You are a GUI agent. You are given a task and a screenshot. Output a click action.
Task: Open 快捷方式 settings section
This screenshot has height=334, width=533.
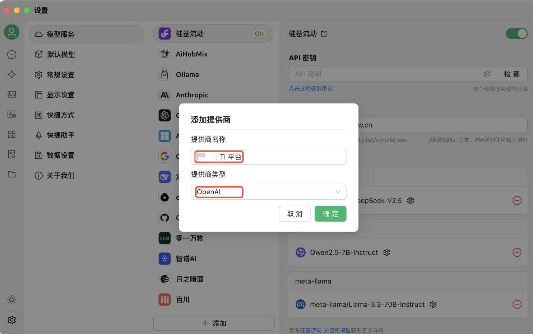pyautogui.click(x=87, y=115)
